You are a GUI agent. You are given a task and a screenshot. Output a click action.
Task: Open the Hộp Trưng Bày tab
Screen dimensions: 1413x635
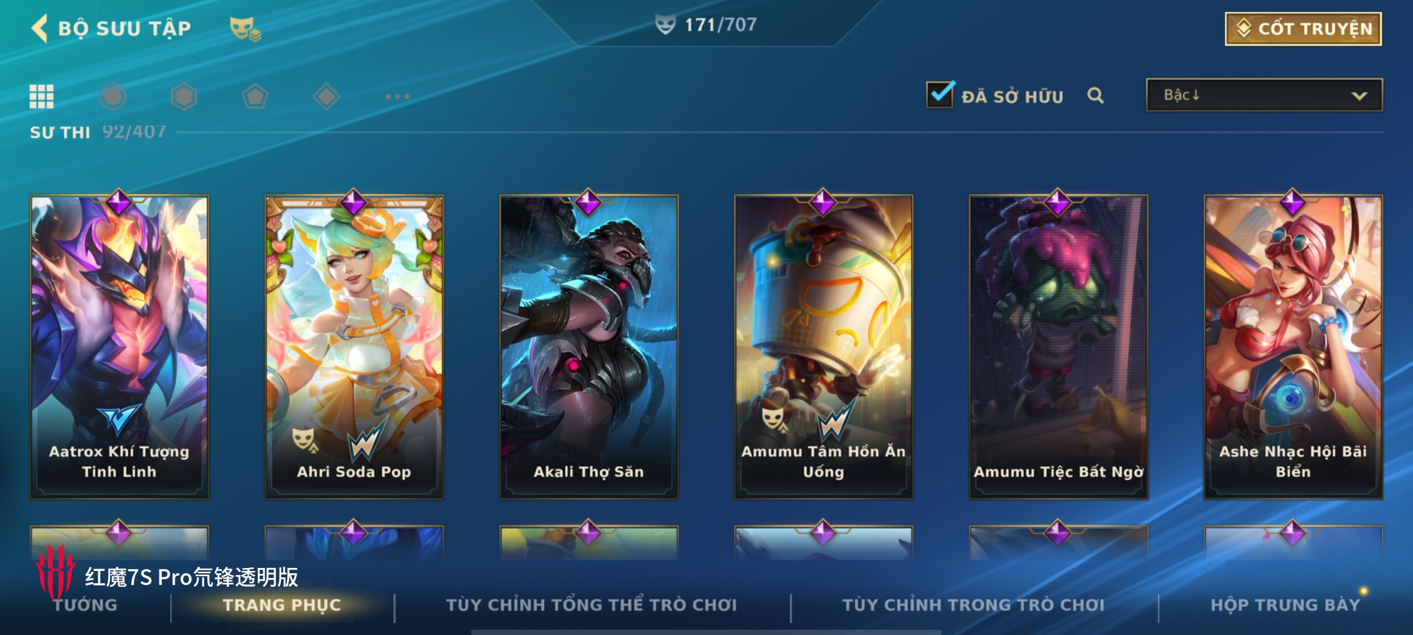(x=1285, y=605)
